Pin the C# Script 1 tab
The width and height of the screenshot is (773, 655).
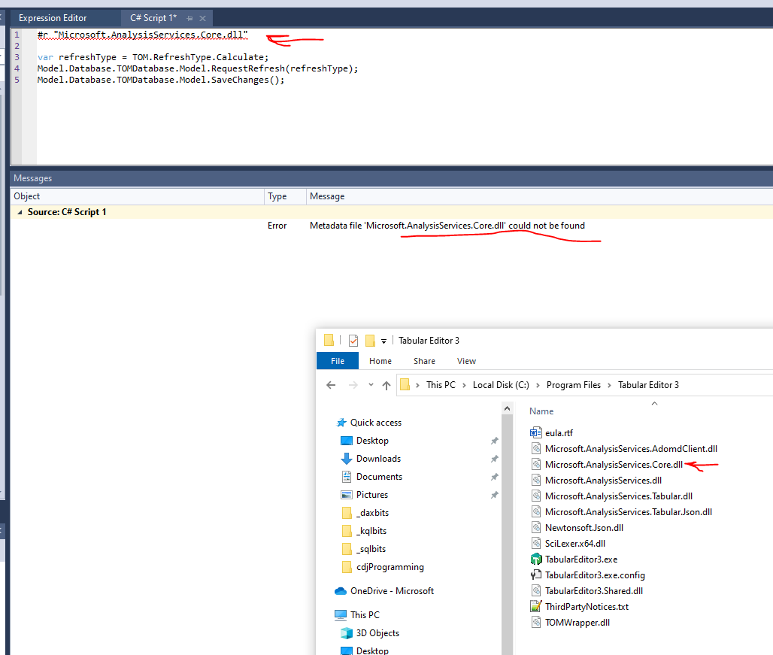(189, 18)
